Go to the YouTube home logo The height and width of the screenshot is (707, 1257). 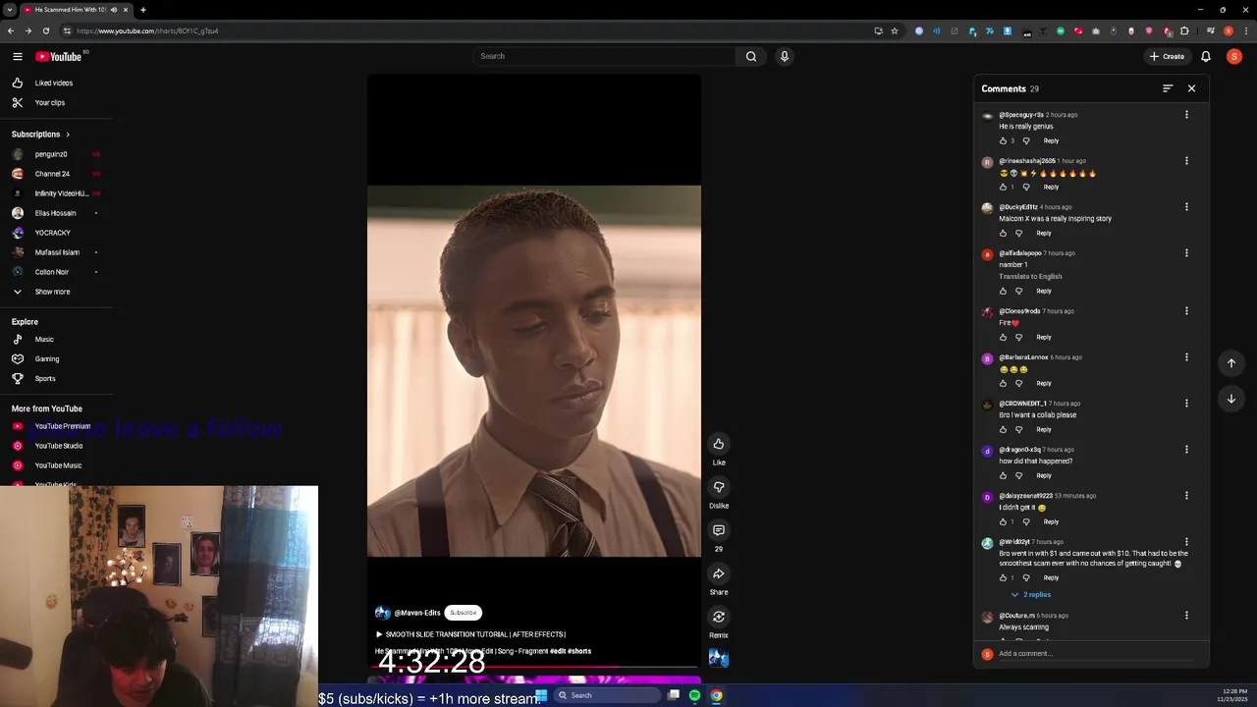59,56
